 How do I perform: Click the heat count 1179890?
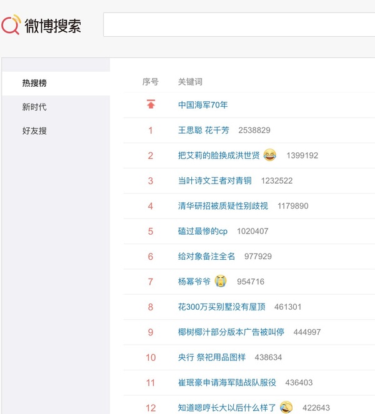[292, 206]
